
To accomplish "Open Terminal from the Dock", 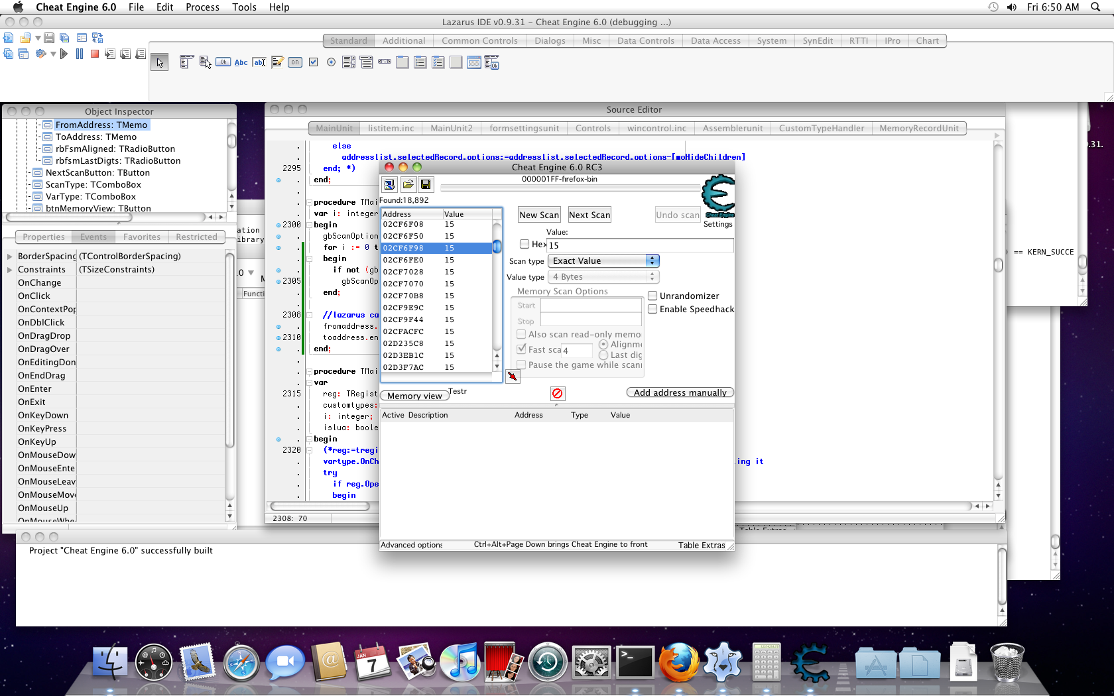I will 635,662.
